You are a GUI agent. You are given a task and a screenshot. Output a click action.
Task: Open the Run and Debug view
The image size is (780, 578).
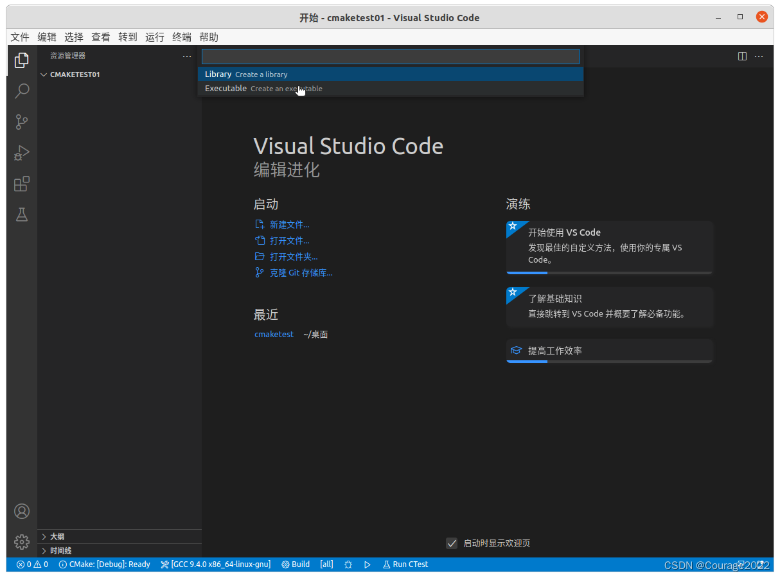[x=22, y=153]
